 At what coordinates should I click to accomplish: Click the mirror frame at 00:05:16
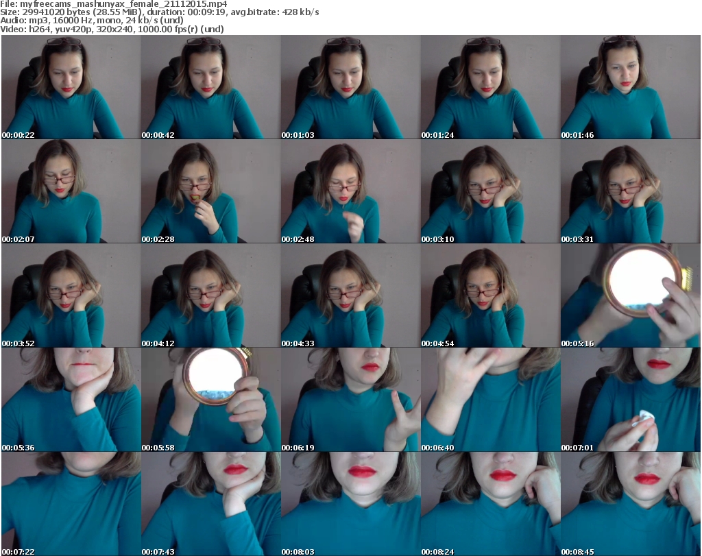[x=630, y=295]
